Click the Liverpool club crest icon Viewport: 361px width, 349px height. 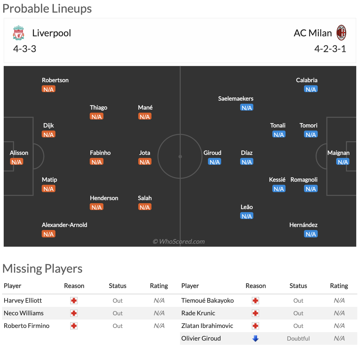coord(18,33)
